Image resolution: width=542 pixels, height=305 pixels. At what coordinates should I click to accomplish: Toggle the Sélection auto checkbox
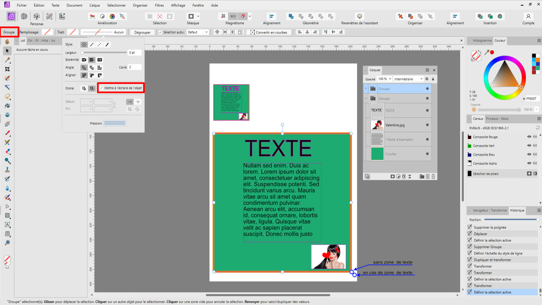[x=160, y=32]
